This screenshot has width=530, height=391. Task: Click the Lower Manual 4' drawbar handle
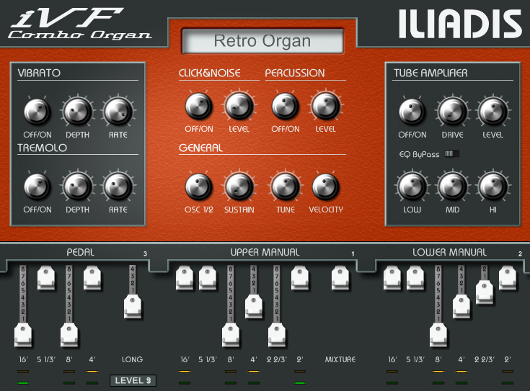click(x=461, y=307)
